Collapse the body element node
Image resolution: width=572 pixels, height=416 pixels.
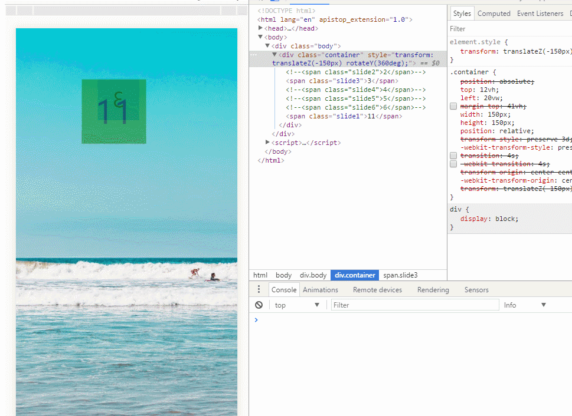pyautogui.click(x=260, y=37)
